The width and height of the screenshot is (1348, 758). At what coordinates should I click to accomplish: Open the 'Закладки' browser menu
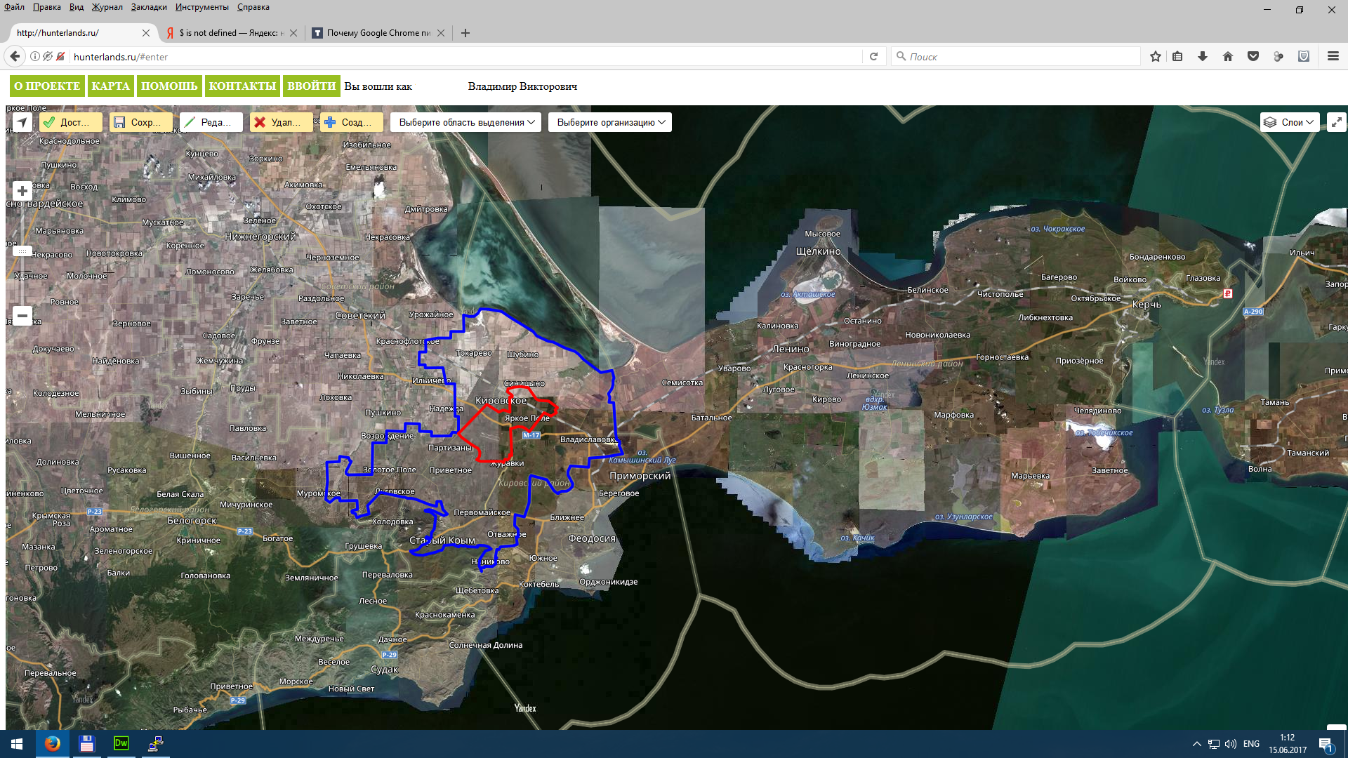[148, 7]
